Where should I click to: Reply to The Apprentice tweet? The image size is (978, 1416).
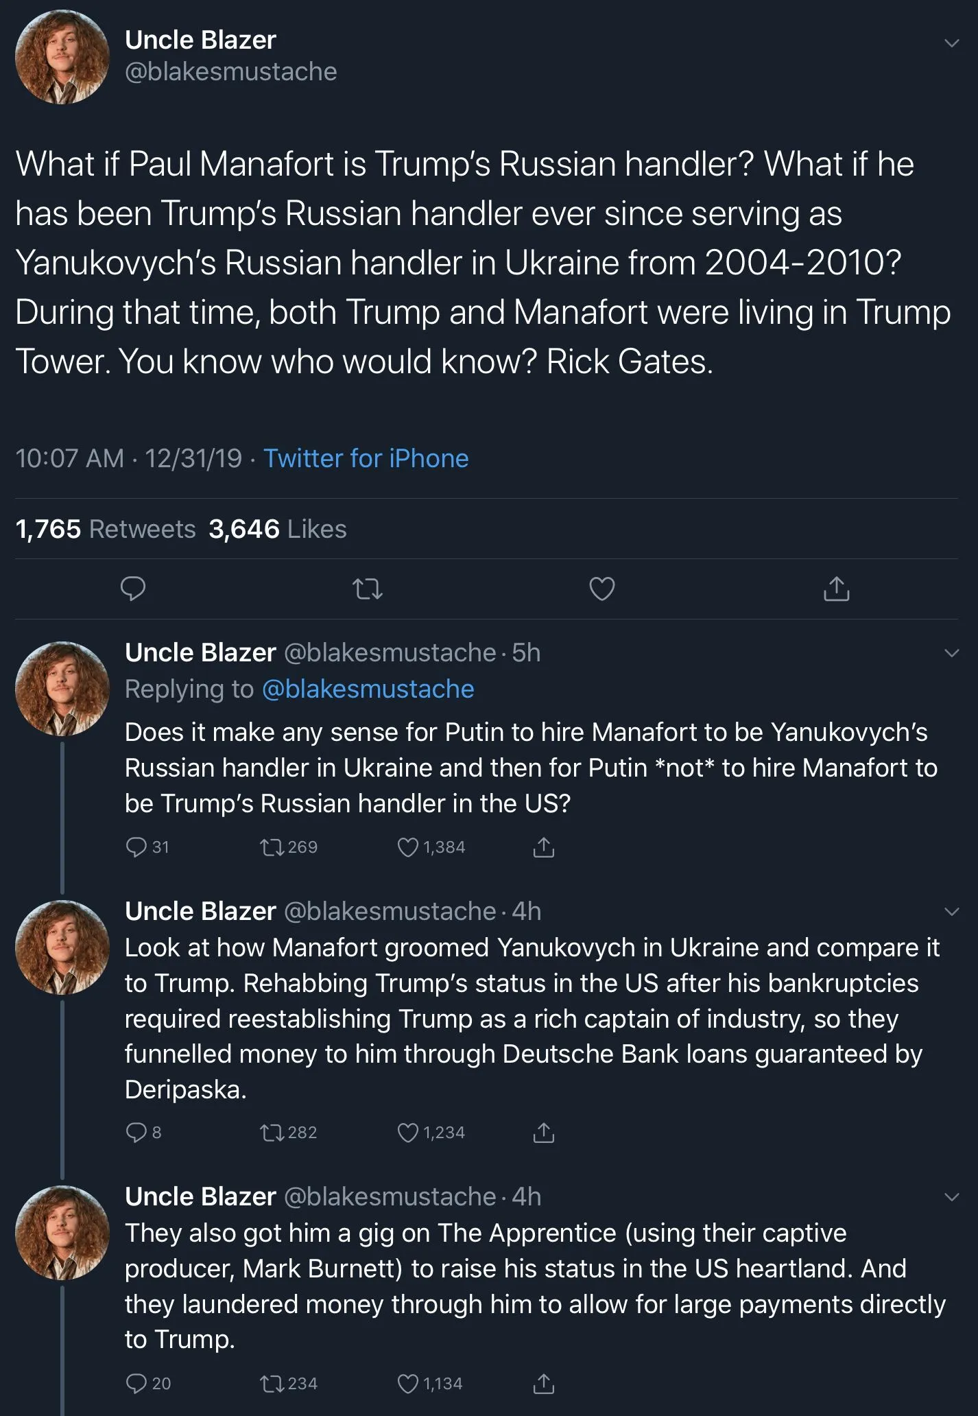[136, 1384]
